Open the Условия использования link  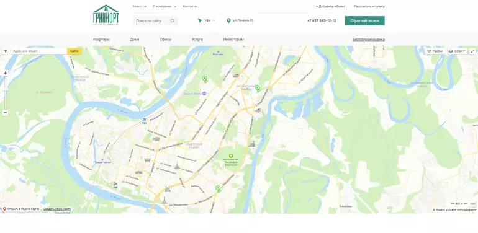tap(461, 210)
